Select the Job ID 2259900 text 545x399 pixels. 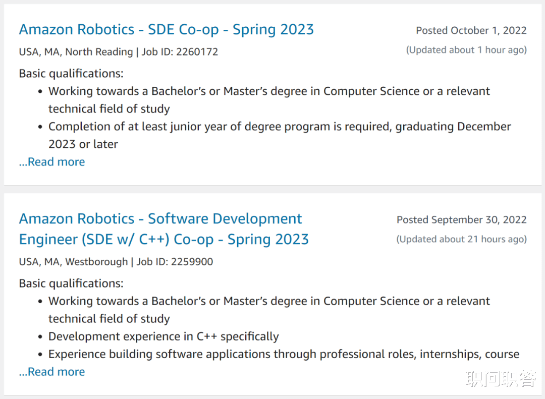(x=175, y=262)
